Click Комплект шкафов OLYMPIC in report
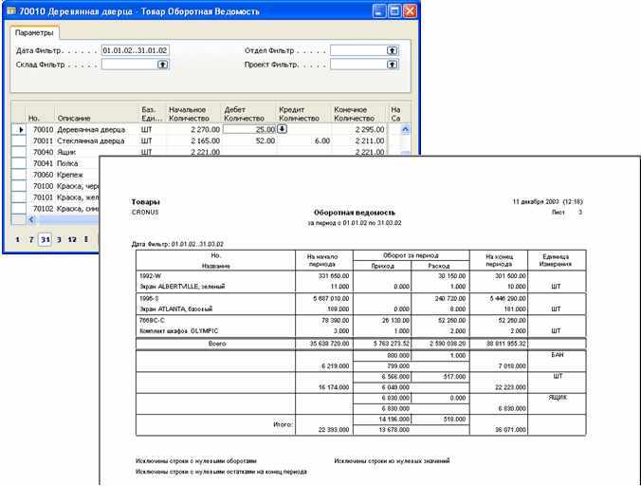 [179, 330]
